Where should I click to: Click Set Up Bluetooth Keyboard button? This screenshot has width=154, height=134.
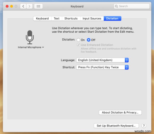[x=116, y=126]
